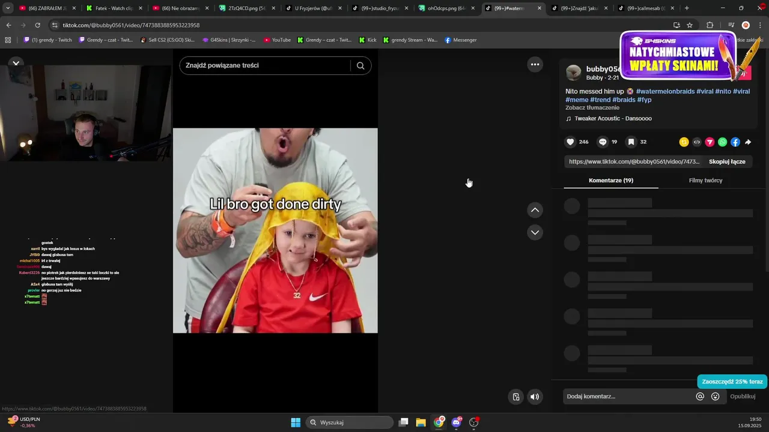769x432 pixels.
Task: Open the 'Tweaker Acoustic - Dansoooo' sound
Action: (613, 119)
